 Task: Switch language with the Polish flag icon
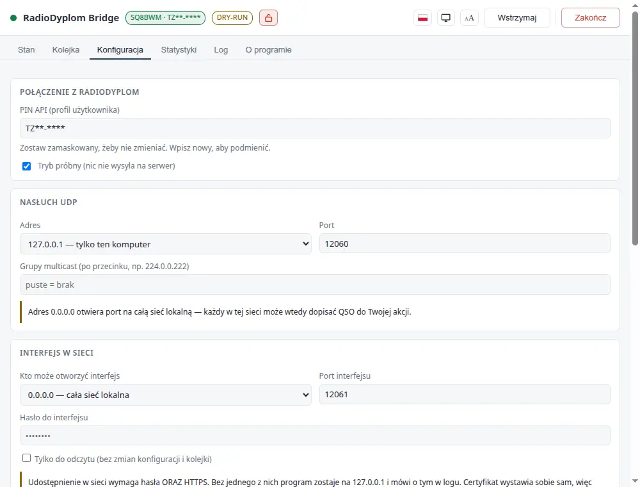coord(422,18)
